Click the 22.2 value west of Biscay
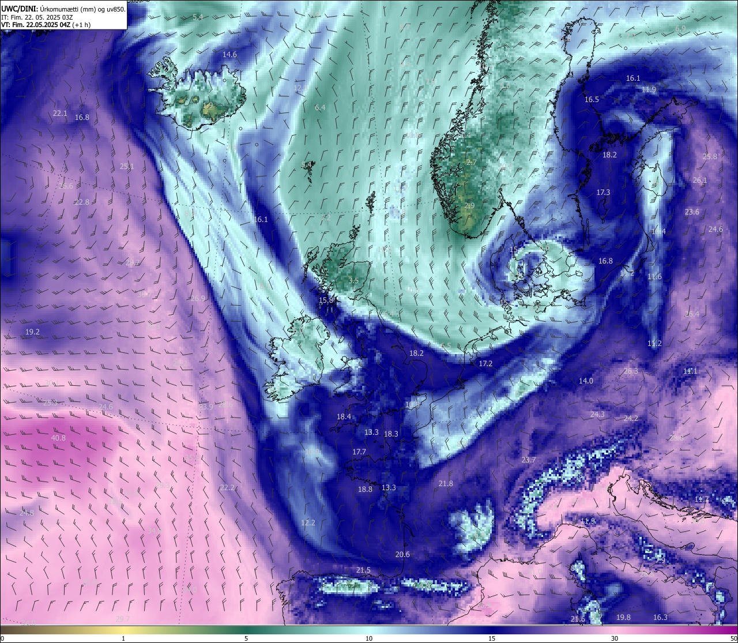 (x=227, y=487)
